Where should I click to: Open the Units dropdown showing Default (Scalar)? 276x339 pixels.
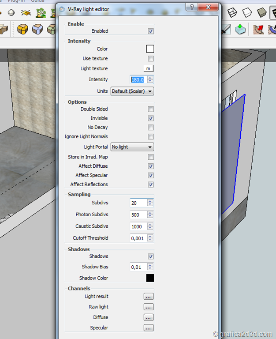(132, 91)
